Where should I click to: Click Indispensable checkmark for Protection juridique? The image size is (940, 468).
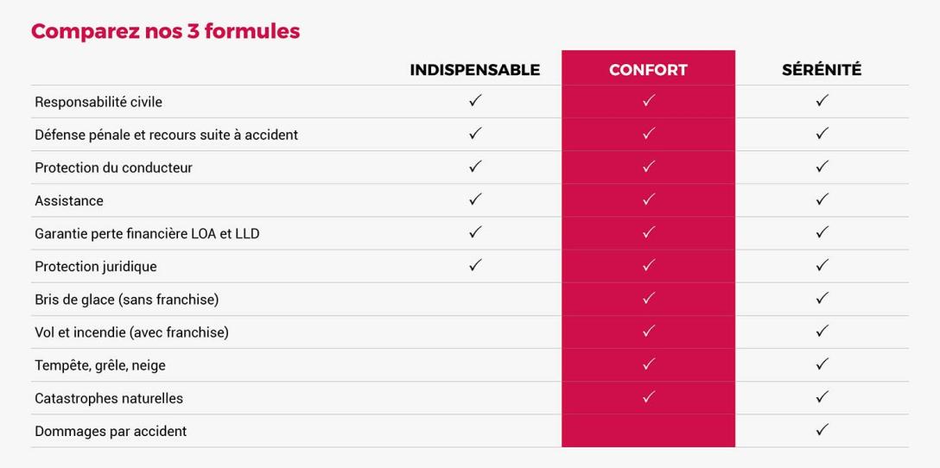(x=475, y=266)
